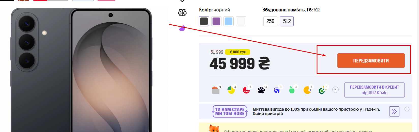The height and width of the screenshot is (132, 419).
Task: Select 512 GB memory option
Action: (287, 21)
